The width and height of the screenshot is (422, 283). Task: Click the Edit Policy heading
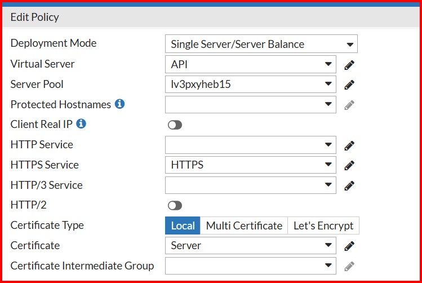(x=35, y=17)
